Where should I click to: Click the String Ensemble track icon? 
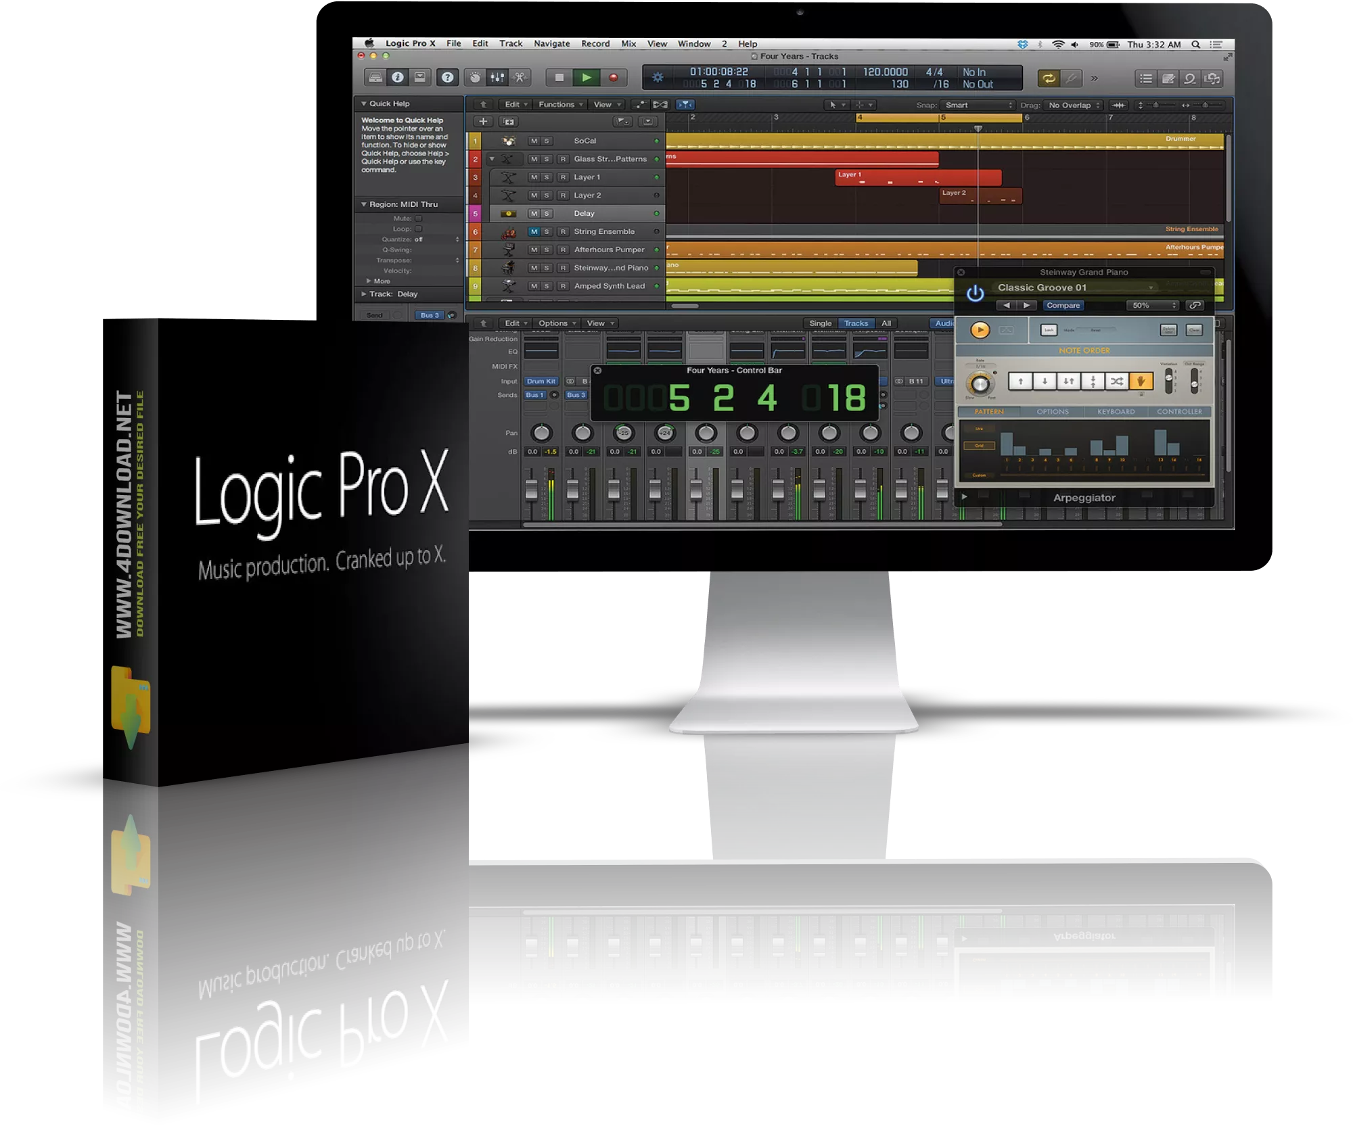[x=509, y=232]
